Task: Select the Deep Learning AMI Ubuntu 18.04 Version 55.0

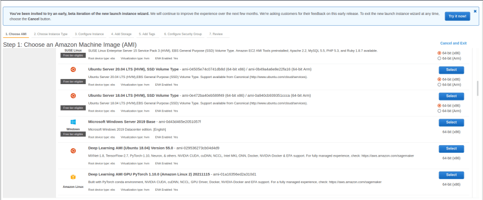Action: point(451,149)
